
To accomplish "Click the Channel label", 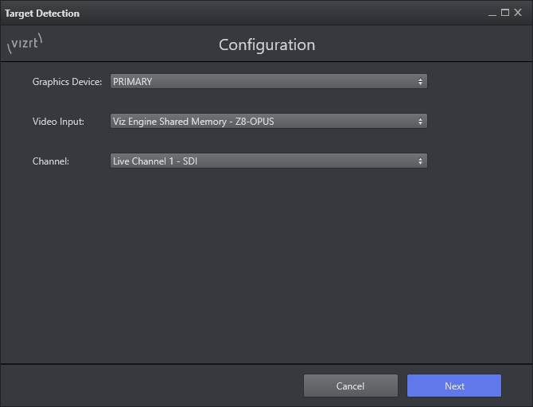I will [x=51, y=161].
